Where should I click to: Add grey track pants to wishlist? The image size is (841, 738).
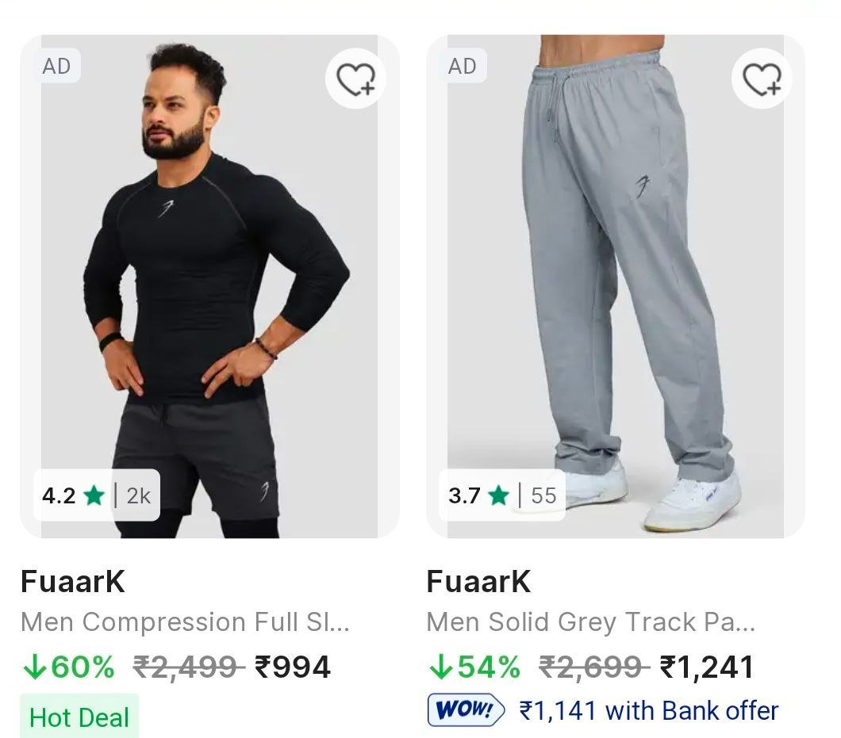761,78
